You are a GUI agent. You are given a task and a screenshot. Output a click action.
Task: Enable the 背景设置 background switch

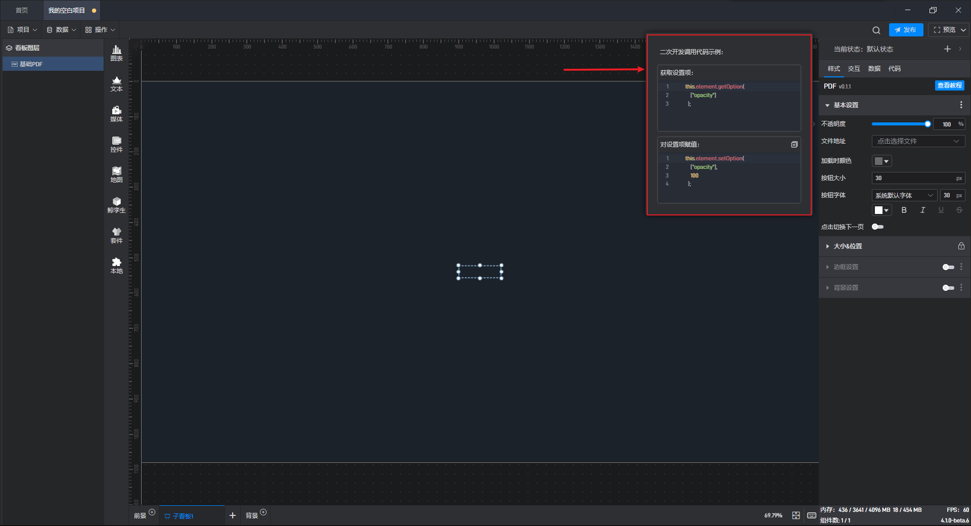(948, 288)
